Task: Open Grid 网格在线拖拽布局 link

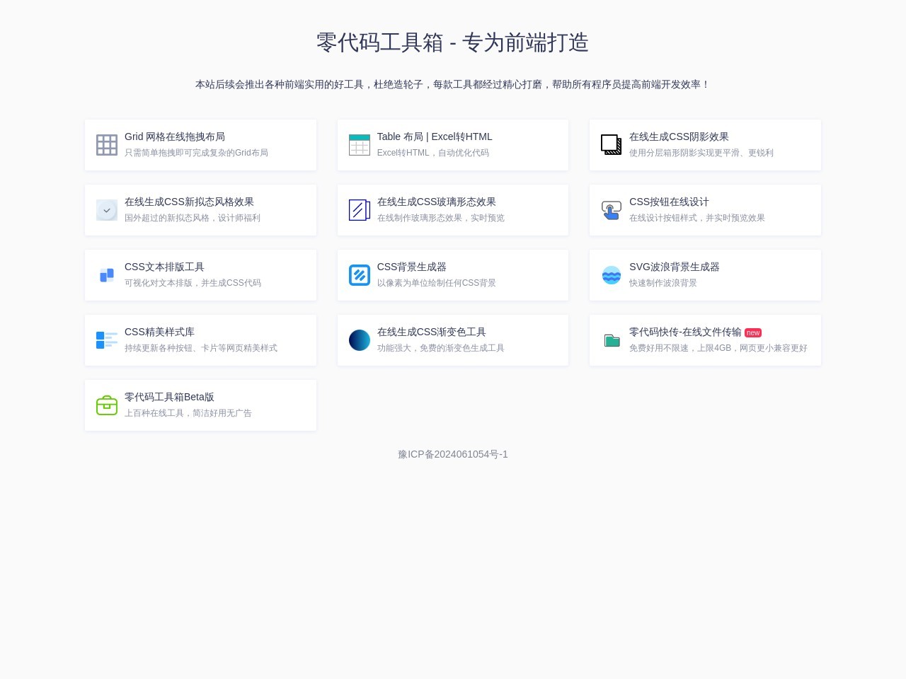Action: click(x=175, y=137)
